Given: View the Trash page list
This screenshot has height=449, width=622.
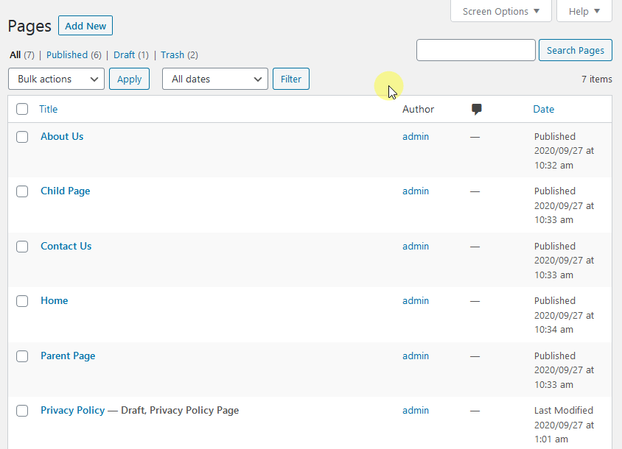Looking at the screenshot, I should click(172, 54).
